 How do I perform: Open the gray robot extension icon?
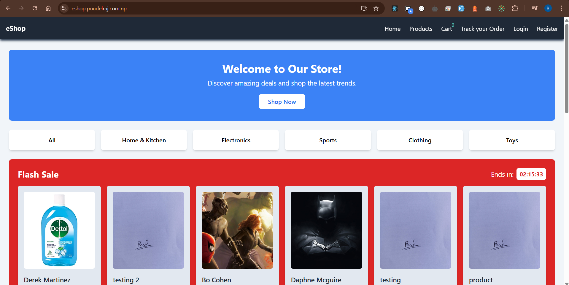pos(435,9)
